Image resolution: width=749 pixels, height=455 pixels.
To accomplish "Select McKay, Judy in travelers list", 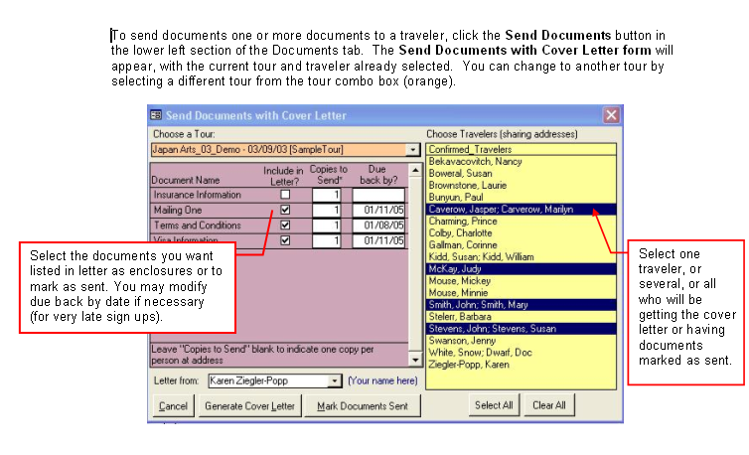I will [x=454, y=268].
